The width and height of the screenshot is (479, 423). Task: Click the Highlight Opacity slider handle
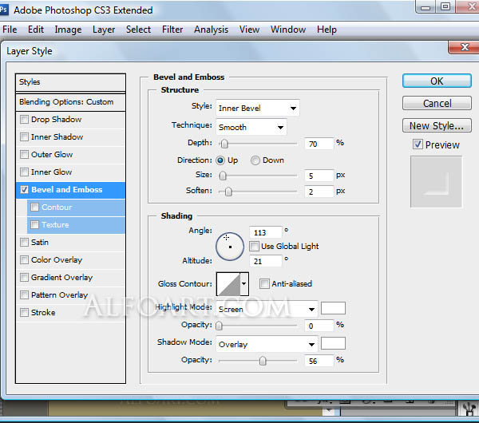[x=219, y=326]
